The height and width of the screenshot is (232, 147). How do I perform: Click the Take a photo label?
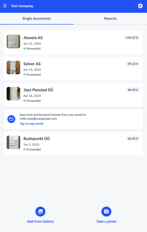click(x=106, y=222)
